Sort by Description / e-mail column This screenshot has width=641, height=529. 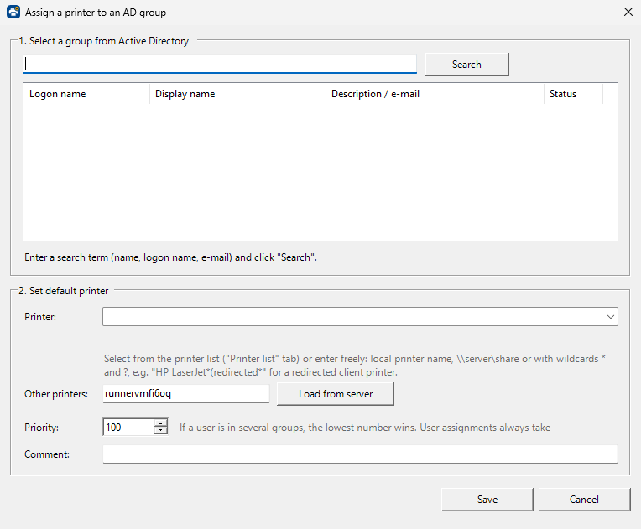(x=435, y=94)
